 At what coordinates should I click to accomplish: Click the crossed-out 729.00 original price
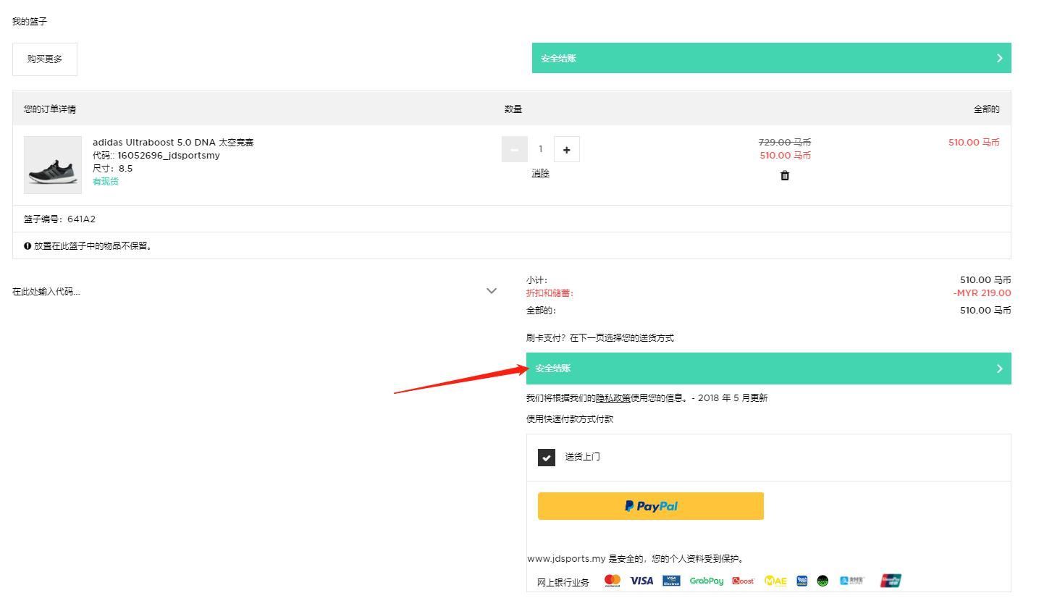coord(785,143)
